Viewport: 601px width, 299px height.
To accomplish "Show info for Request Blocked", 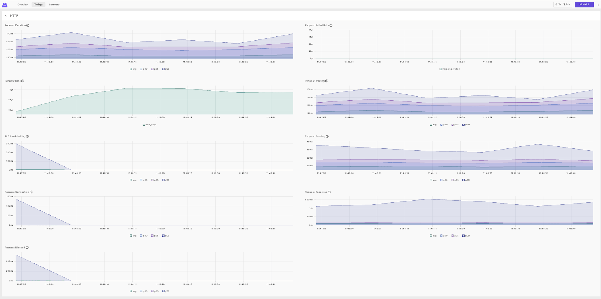I will [x=27, y=248].
